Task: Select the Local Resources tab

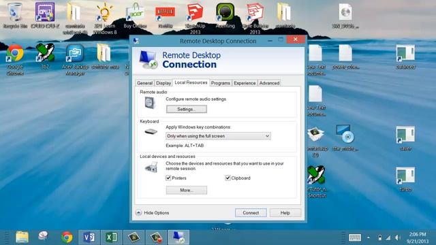Action: 191,82
